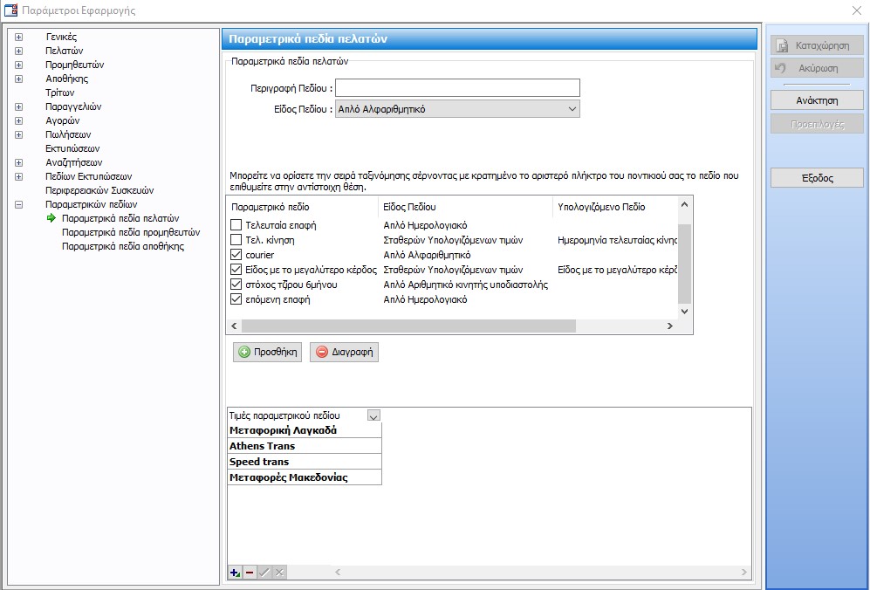Click the Παραμετρικό πεδίο column header
This screenshot has height=590, width=870.
(x=303, y=207)
